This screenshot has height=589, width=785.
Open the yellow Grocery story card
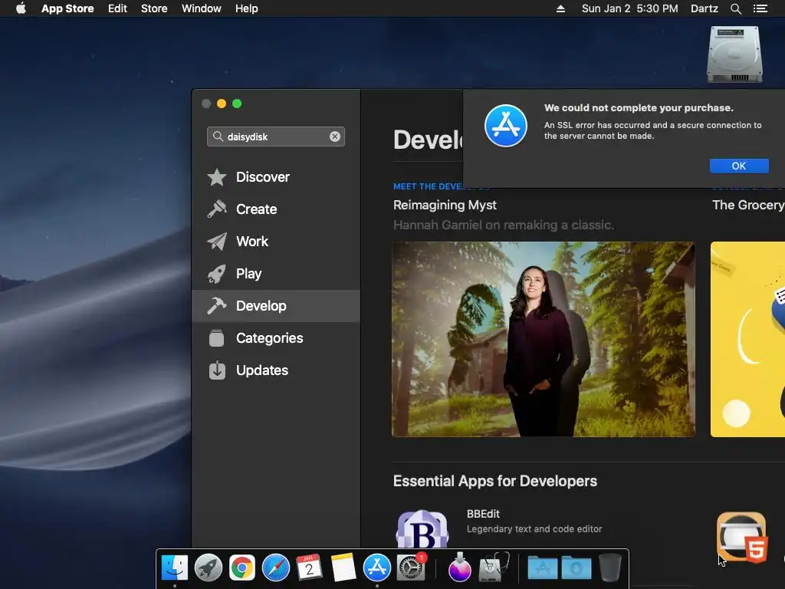[x=747, y=339]
